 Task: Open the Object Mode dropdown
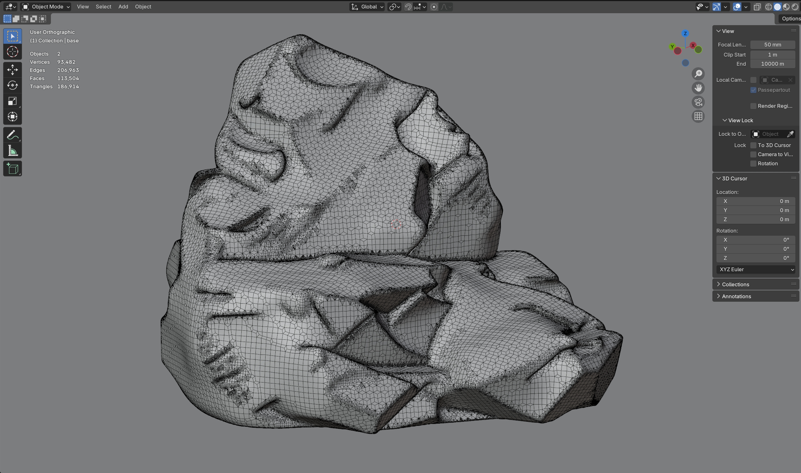click(46, 7)
